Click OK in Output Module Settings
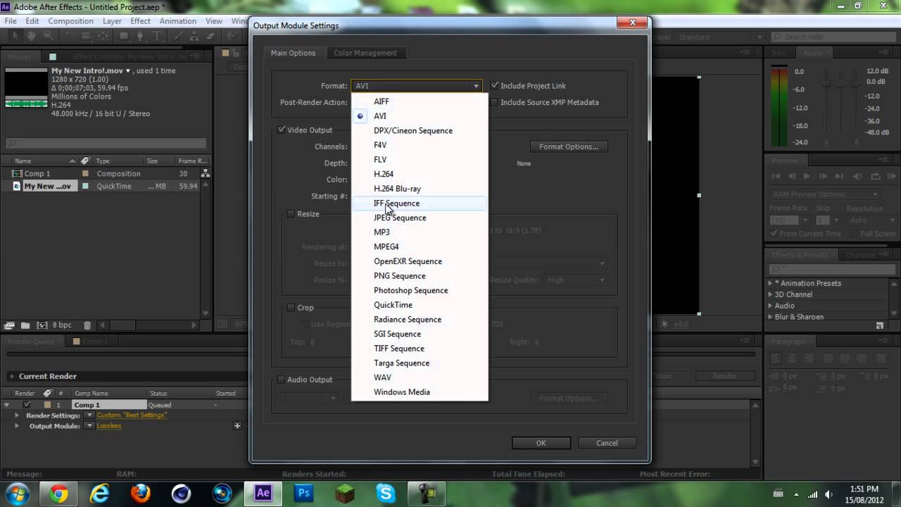Viewport: 901px width, 507px height. point(541,443)
